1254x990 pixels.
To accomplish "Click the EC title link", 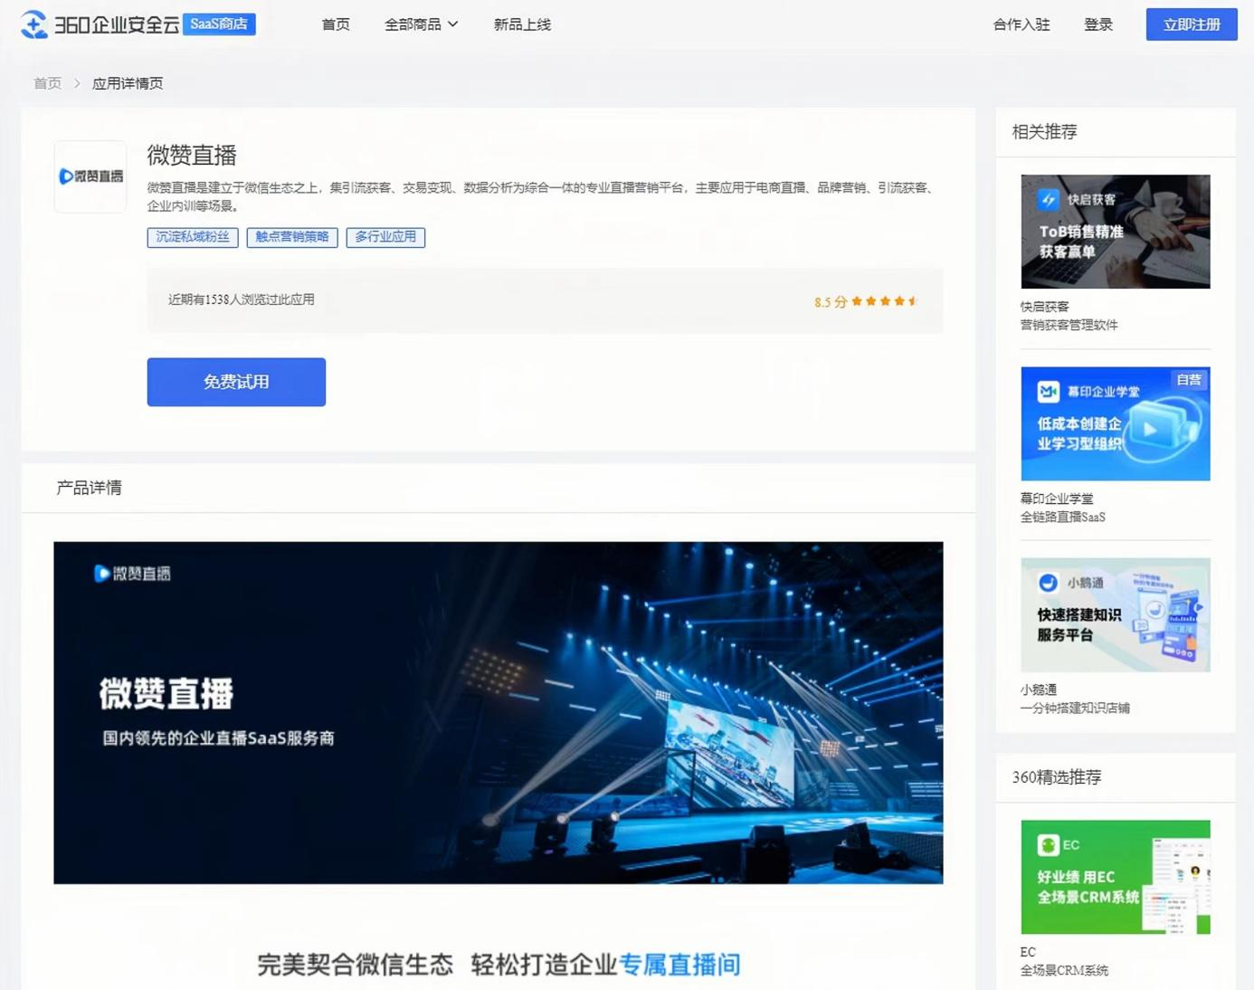I will (x=1028, y=952).
